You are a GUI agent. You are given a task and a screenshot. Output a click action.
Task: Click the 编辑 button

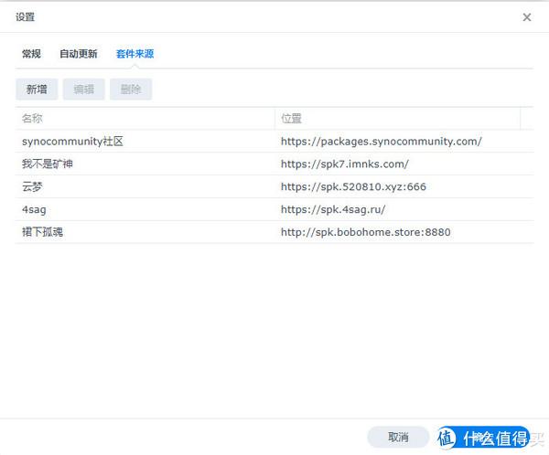(83, 90)
